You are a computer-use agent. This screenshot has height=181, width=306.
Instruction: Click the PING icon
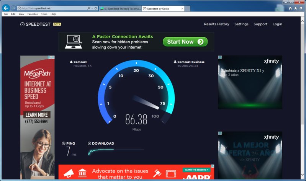click(x=64, y=143)
